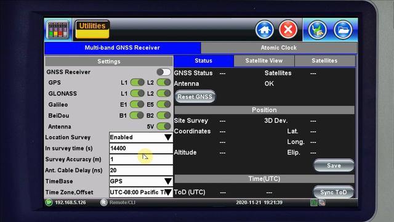The image size is (394, 222).
Task: Toggle GLONASS L1 band
Action: click(137, 93)
